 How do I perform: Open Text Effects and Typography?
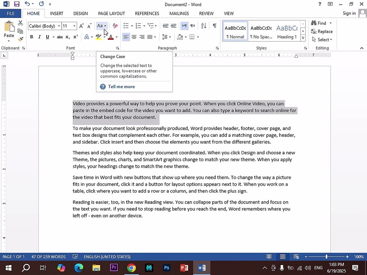87,37
